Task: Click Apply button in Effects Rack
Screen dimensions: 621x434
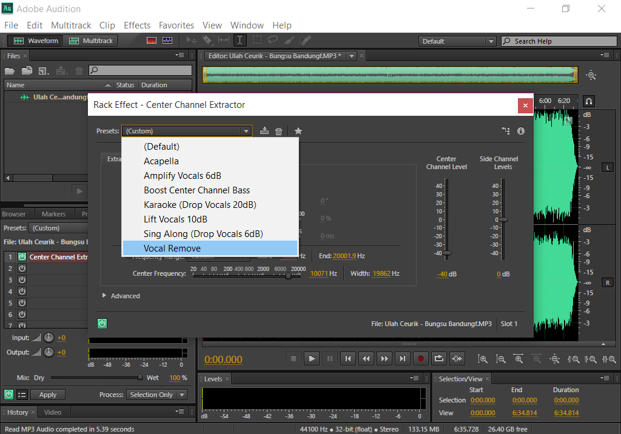Action: click(x=48, y=395)
